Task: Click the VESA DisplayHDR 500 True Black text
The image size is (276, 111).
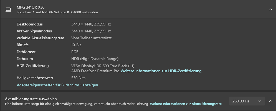Action: tap(103, 66)
